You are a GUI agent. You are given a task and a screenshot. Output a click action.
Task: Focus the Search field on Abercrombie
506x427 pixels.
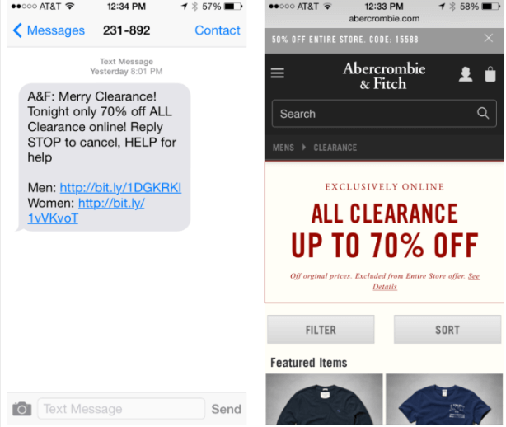point(384,113)
